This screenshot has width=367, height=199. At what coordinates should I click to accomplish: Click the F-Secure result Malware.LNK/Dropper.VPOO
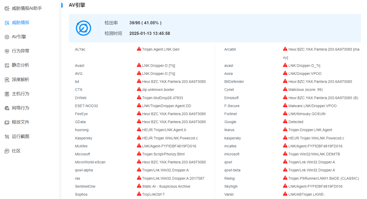[313, 106]
